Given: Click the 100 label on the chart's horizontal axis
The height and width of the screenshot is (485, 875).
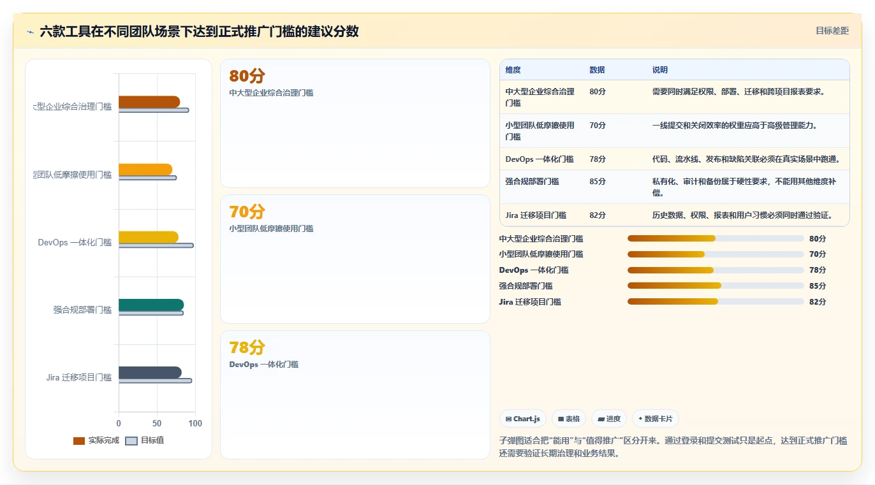Looking at the screenshot, I should (195, 423).
